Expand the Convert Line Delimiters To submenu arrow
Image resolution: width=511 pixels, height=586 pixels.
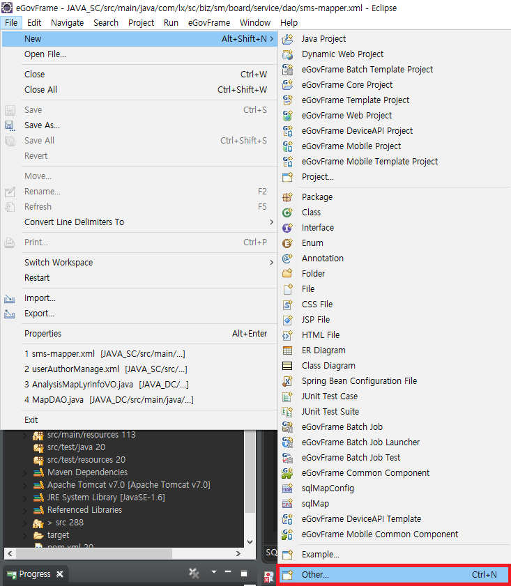point(272,222)
